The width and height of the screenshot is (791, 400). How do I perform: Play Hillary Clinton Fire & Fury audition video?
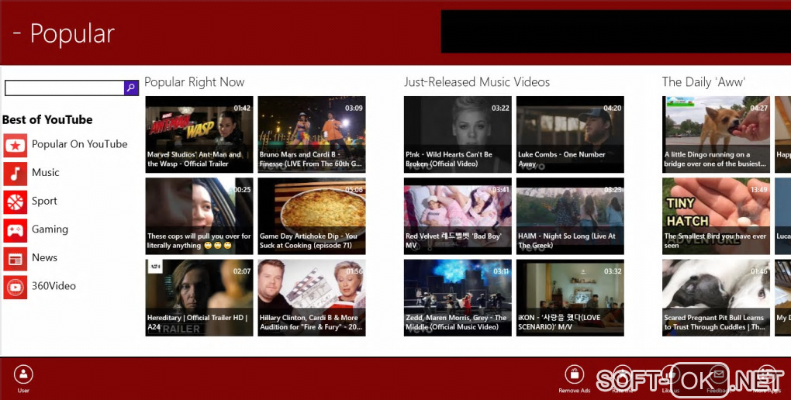[312, 298]
